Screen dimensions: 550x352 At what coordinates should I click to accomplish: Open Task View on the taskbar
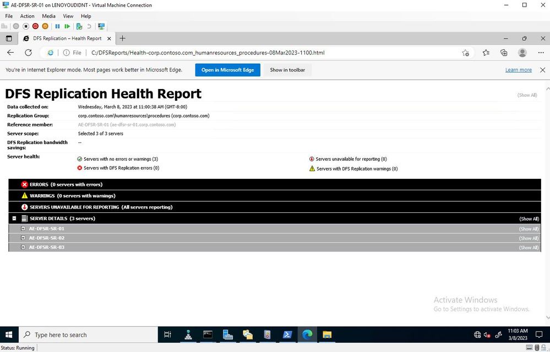click(168, 334)
